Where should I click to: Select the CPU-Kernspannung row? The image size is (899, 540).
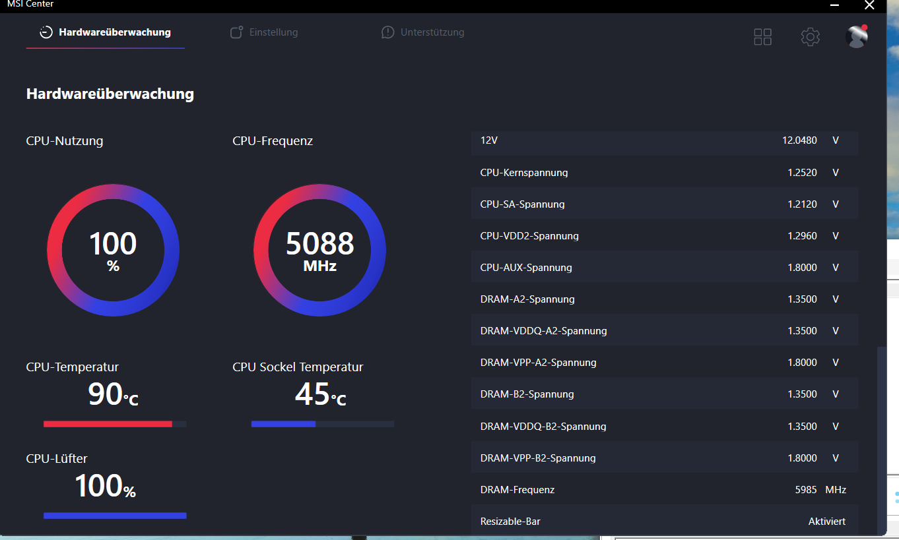665,173
